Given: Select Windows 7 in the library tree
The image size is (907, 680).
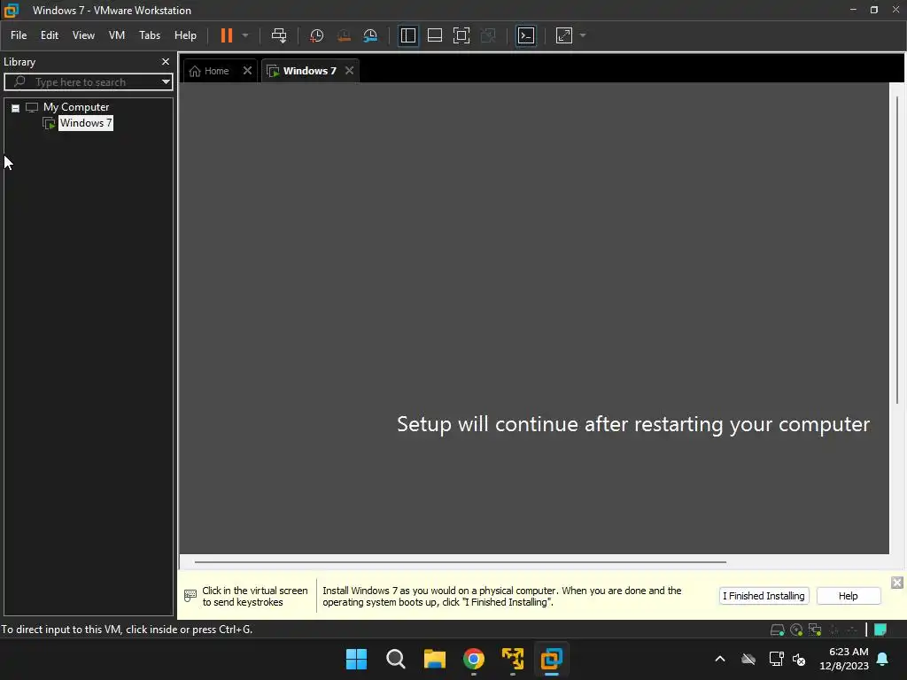Looking at the screenshot, I should click(x=86, y=123).
